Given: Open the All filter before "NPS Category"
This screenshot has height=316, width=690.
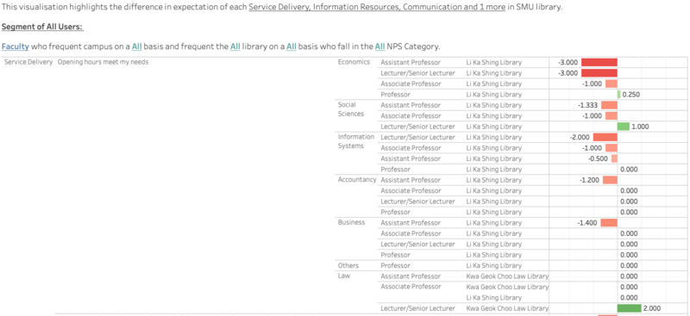Looking at the screenshot, I should [379, 46].
